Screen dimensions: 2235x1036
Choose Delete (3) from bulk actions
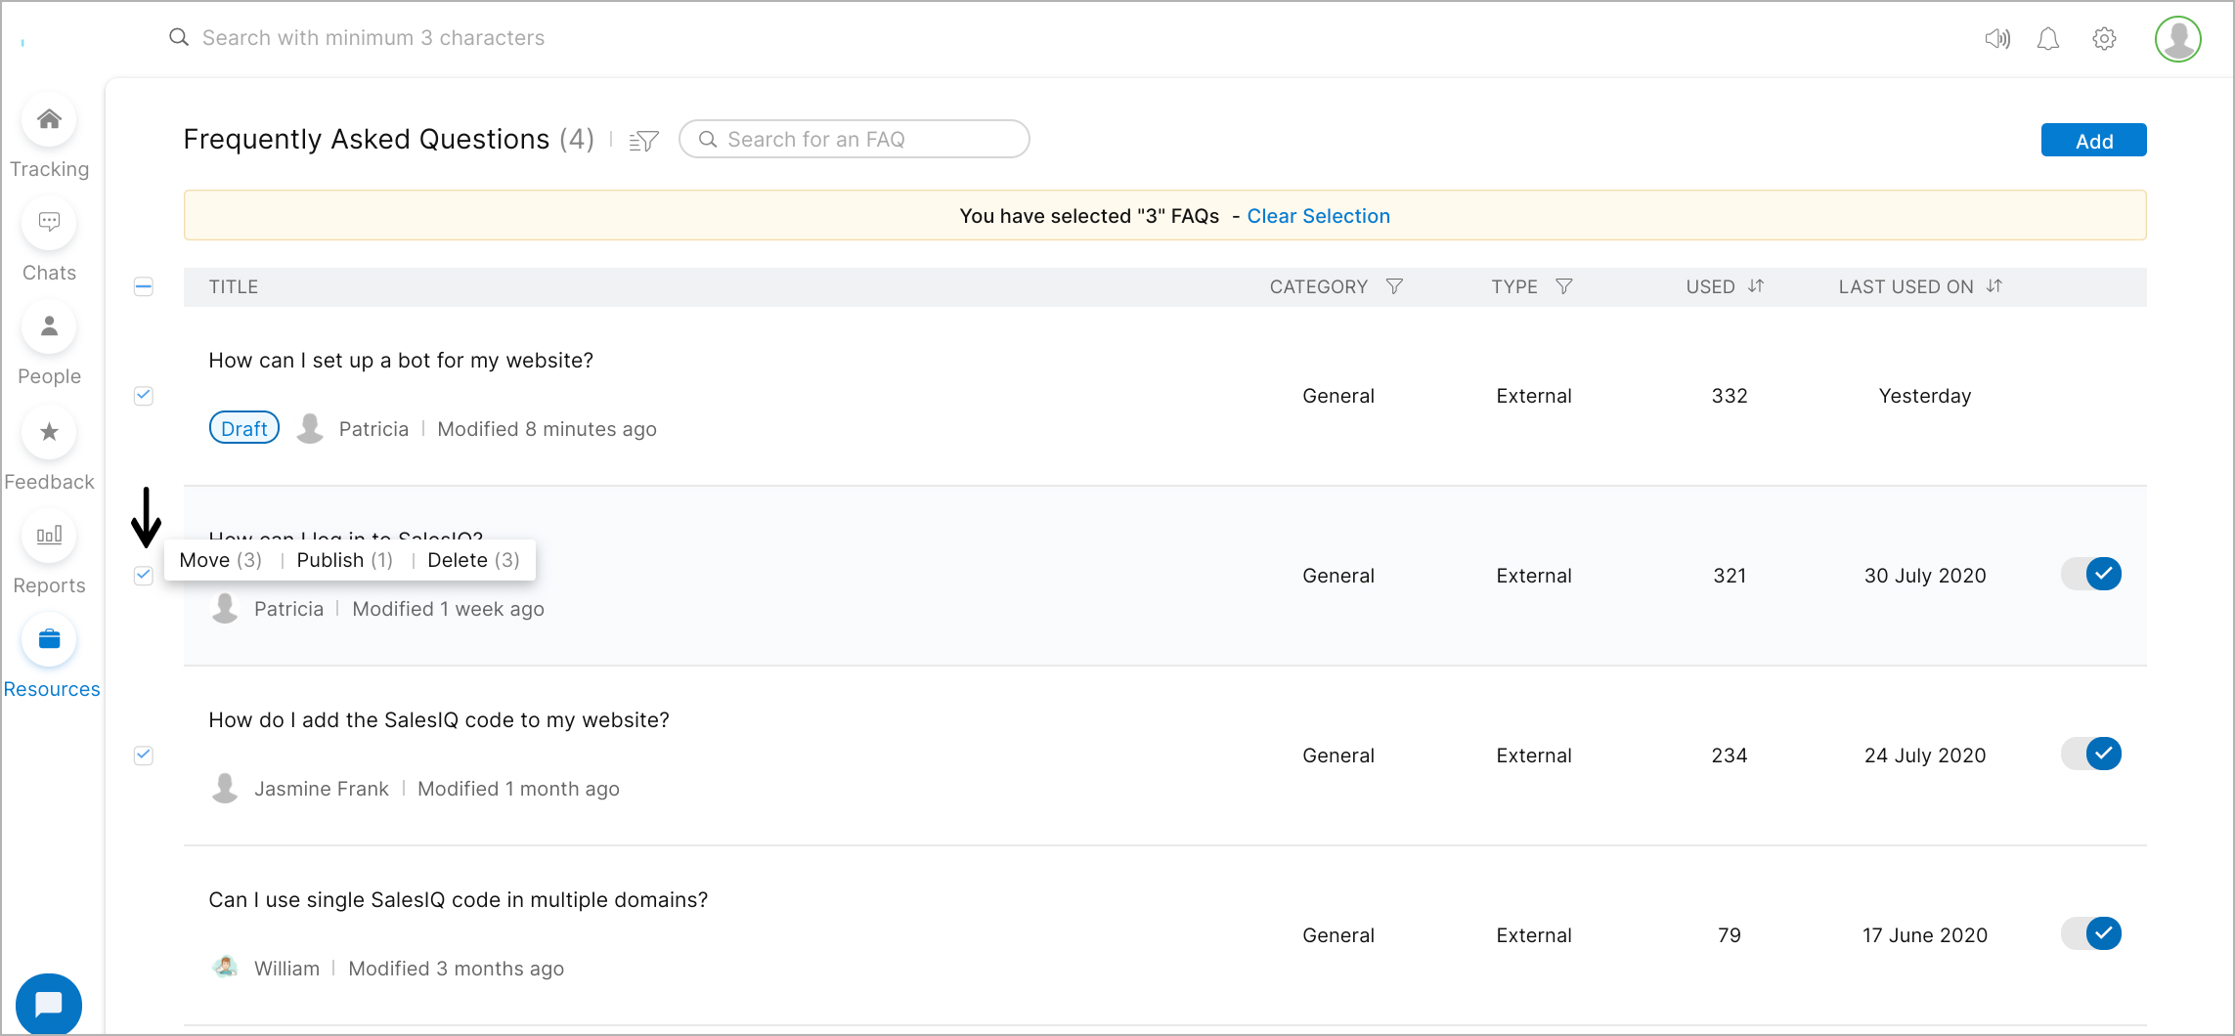click(x=473, y=560)
